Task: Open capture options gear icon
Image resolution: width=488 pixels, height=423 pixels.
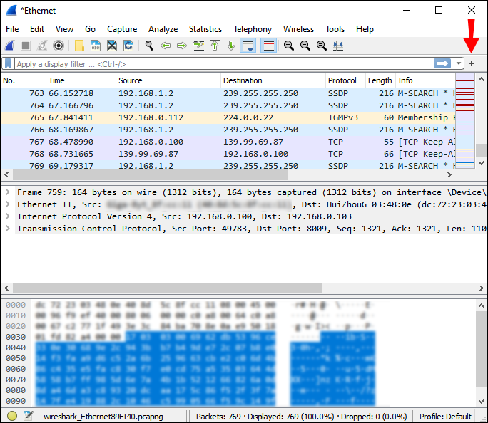Action: (x=59, y=46)
